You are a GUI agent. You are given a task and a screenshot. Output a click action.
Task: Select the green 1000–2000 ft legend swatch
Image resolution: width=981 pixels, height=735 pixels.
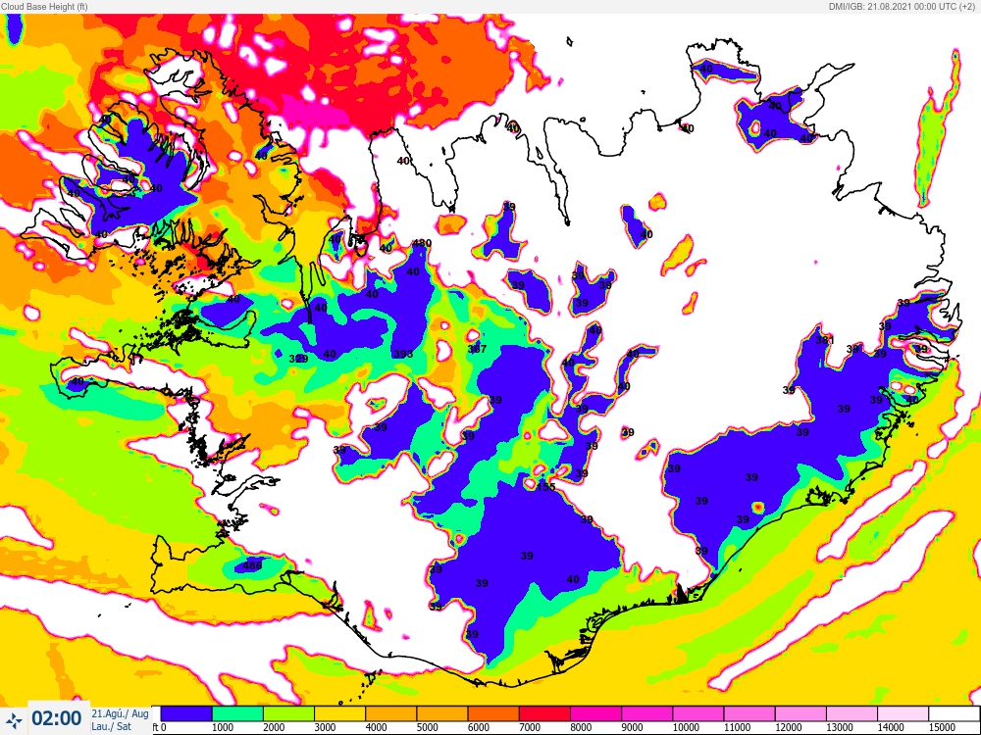(237, 713)
